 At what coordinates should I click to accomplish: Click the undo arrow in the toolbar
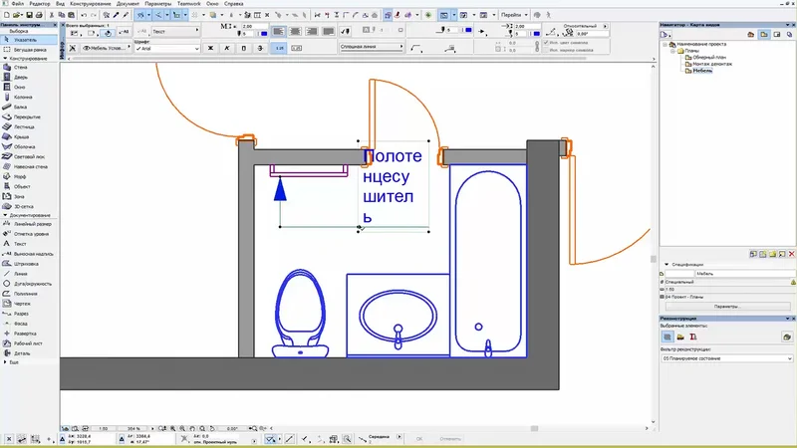[84, 15]
